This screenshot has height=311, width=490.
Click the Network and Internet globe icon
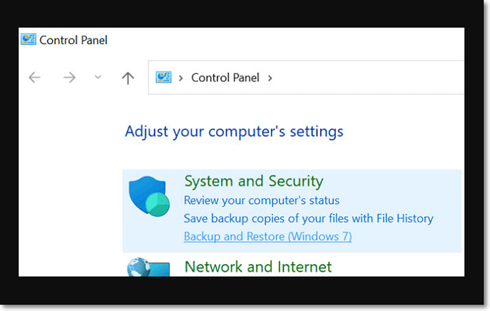pos(147,267)
